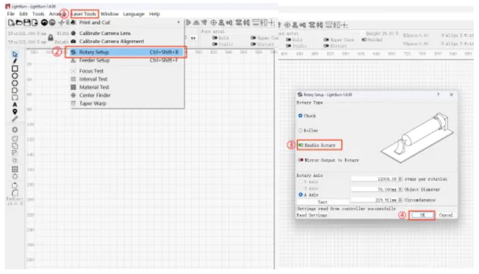
Task: Click the Read Settings button
Action: coord(312,215)
